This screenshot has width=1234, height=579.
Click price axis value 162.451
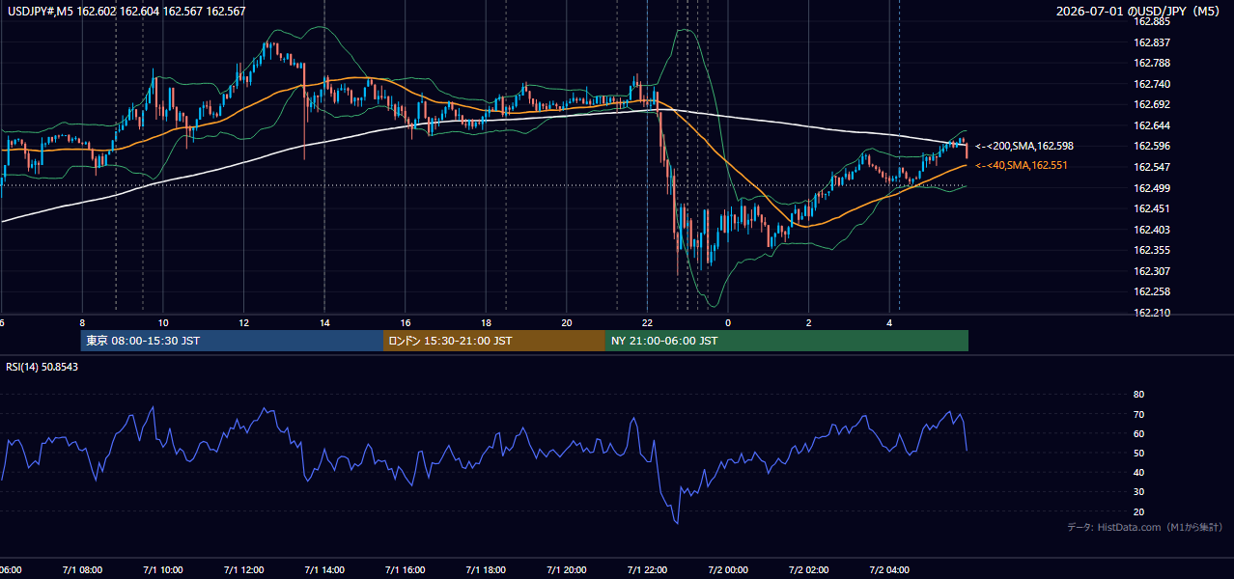pos(1151,208)
